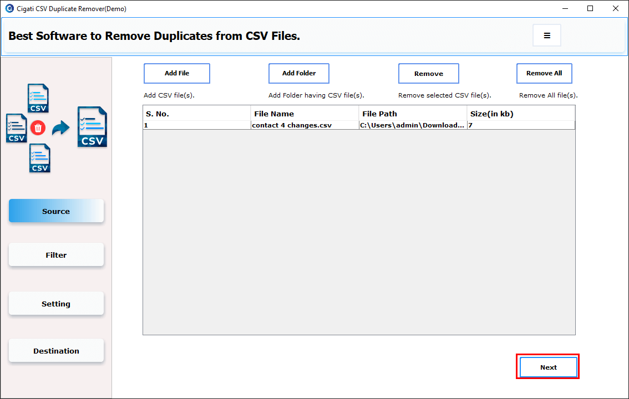The width and height of the screenshot is (629, 399).
Task: Click the size cell showing 7
Action: click(521, 125)
